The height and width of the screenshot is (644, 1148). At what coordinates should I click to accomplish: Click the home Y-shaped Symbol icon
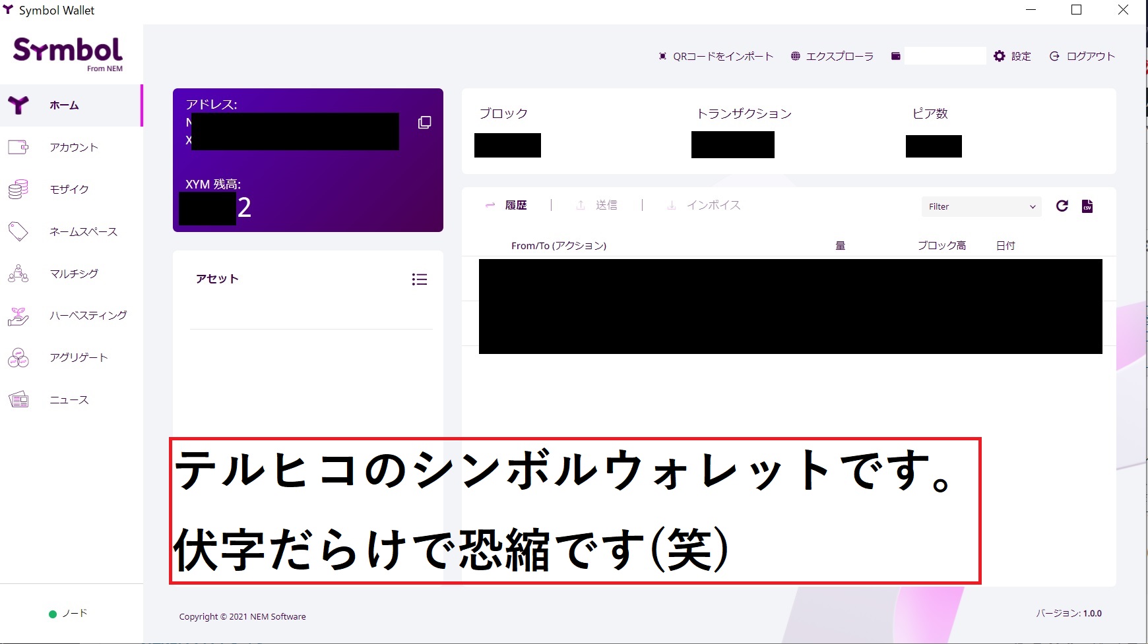[18, 105]
